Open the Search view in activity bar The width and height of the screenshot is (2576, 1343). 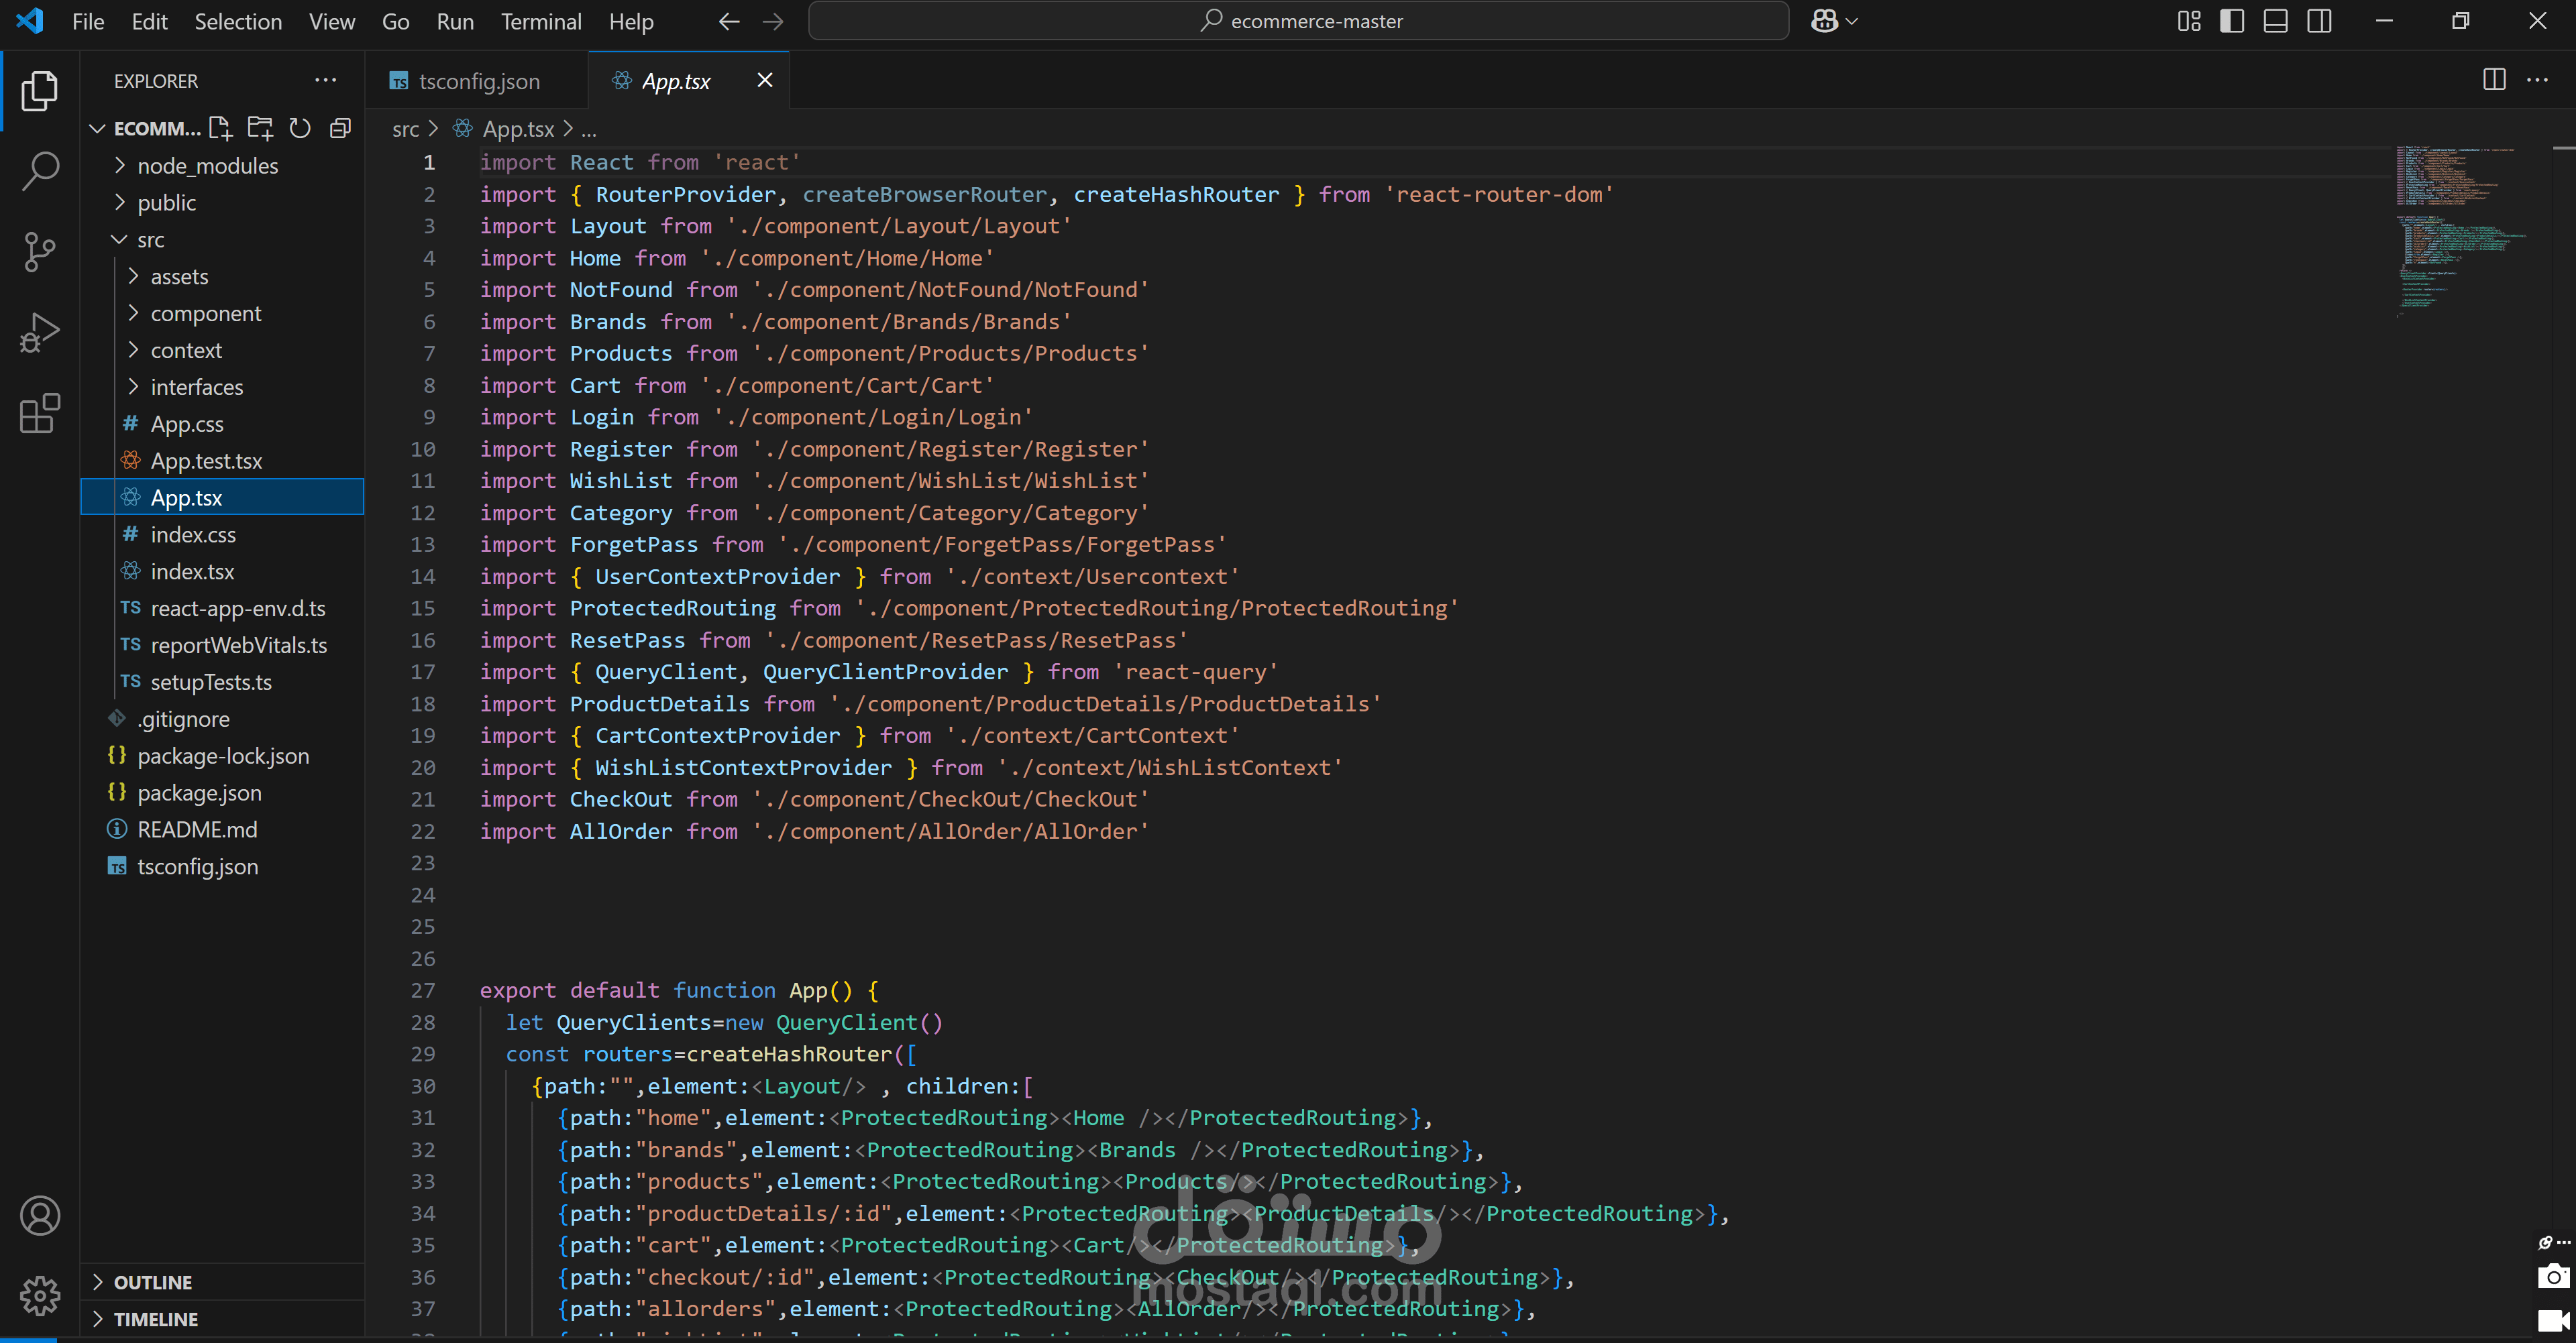pyautogui.click(x=40, y=170)
